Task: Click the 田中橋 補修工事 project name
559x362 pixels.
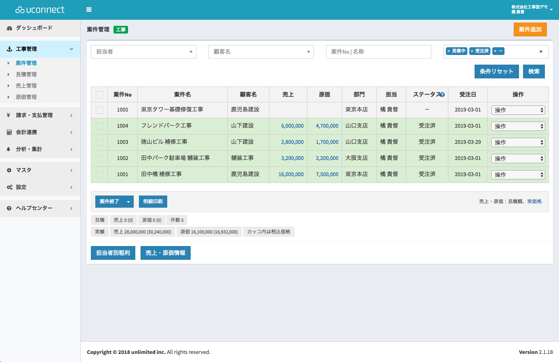Action: 161,174
